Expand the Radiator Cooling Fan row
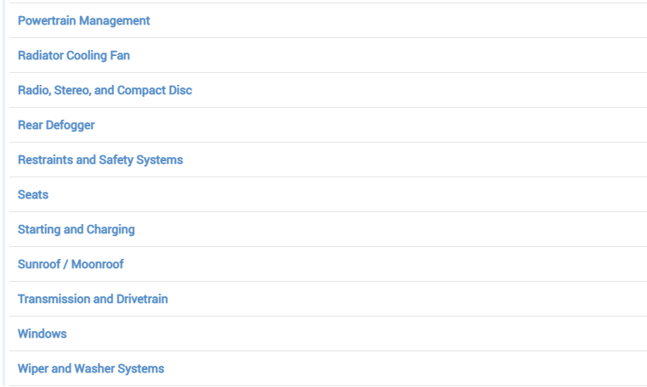 click(x=383, y=55)
